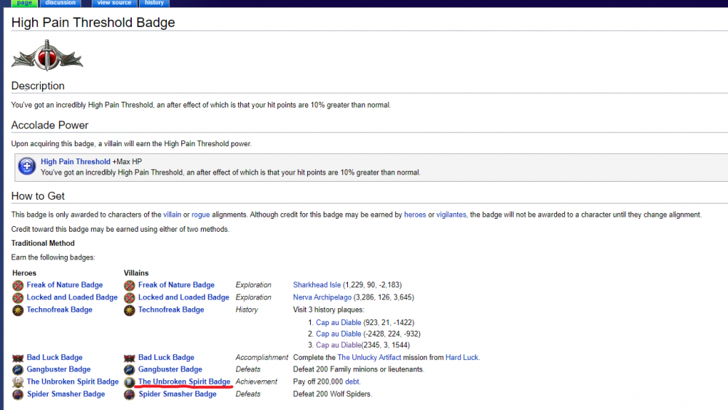Screen dimensions: 728x410
Task: Open the vigilantes alignment link
Action: tap(451, 215)
